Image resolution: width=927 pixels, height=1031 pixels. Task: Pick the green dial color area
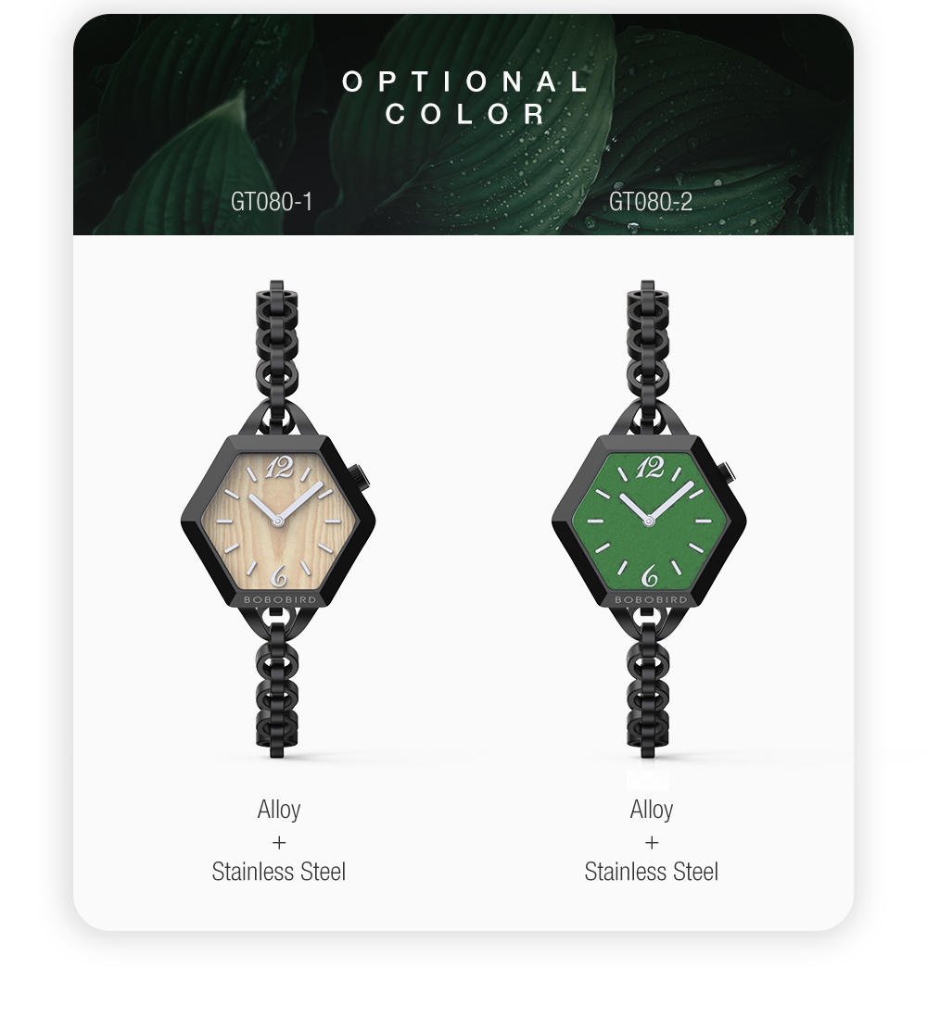coord(649,520)
